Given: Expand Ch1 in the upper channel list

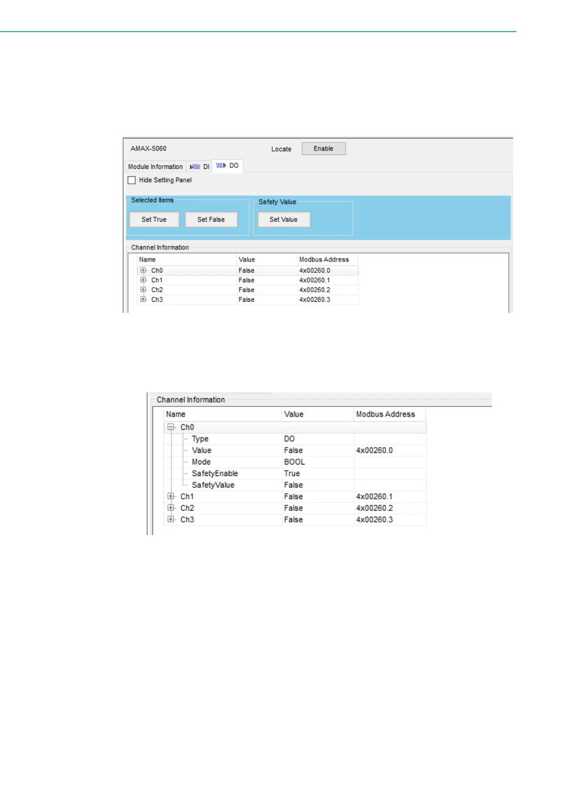Looking at the screenshot, I should click(143, 280).
